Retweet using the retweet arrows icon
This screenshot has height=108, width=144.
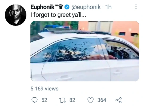[62, 100]
